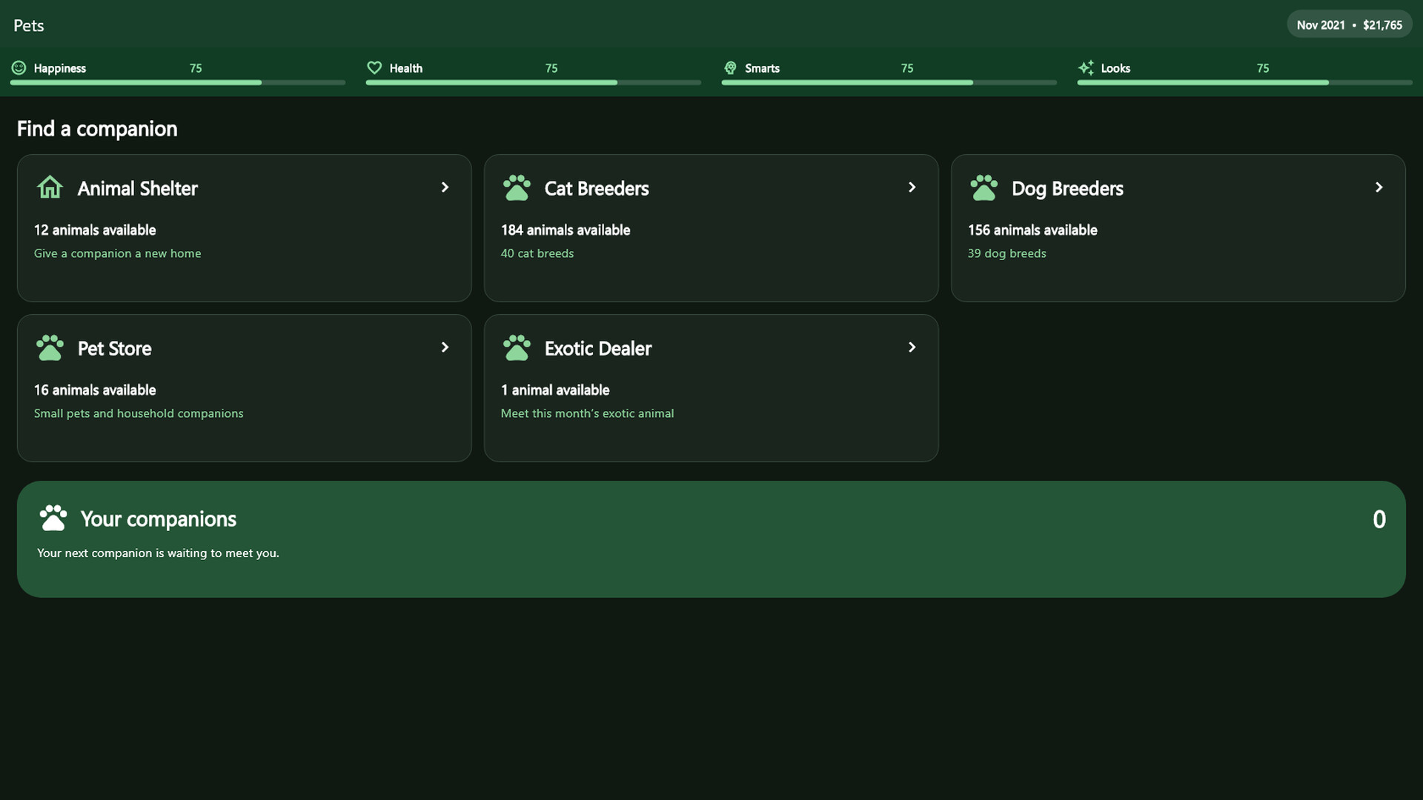This screenshot has height=800, width=1423.
Task: Select the Pets page title
Action: [29, 25]
